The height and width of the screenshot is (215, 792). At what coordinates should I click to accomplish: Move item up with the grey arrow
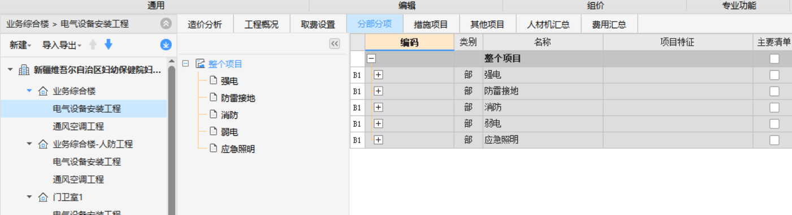pyautogui.click(x=93, y=45)
